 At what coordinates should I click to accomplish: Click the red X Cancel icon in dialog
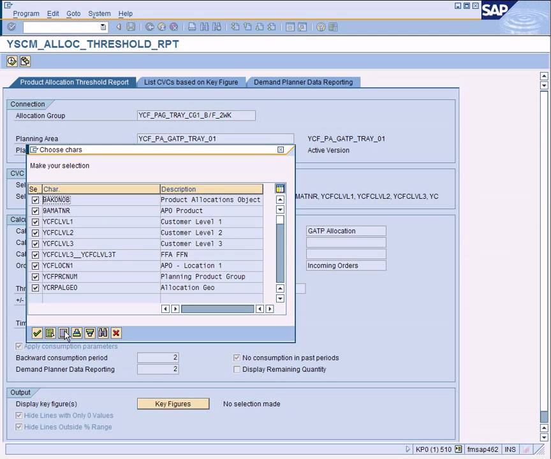pyautogui.click(x=116, y=333)
